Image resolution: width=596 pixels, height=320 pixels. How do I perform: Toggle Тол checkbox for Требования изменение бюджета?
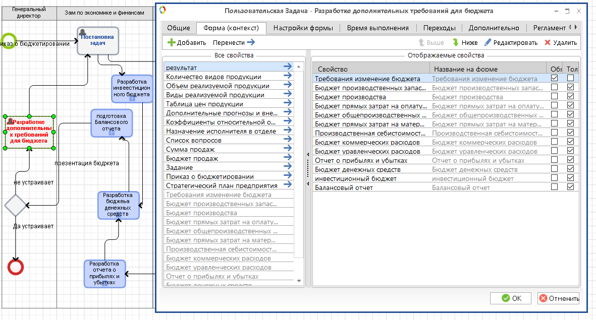coord(570,78)
